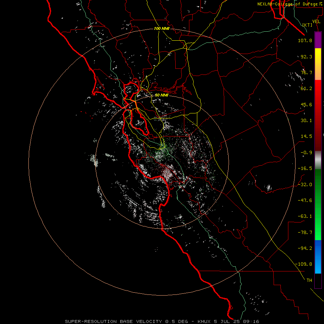Select the 92.3 legend value
Screen dimensions: 324x324
pos(306,57)
